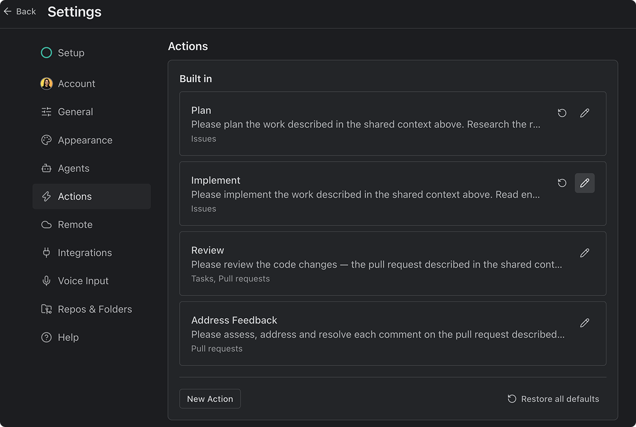Click the 'Issues' label under Plan
The width and height of the screenshot is (636, 427).
(x=204, y=138)
